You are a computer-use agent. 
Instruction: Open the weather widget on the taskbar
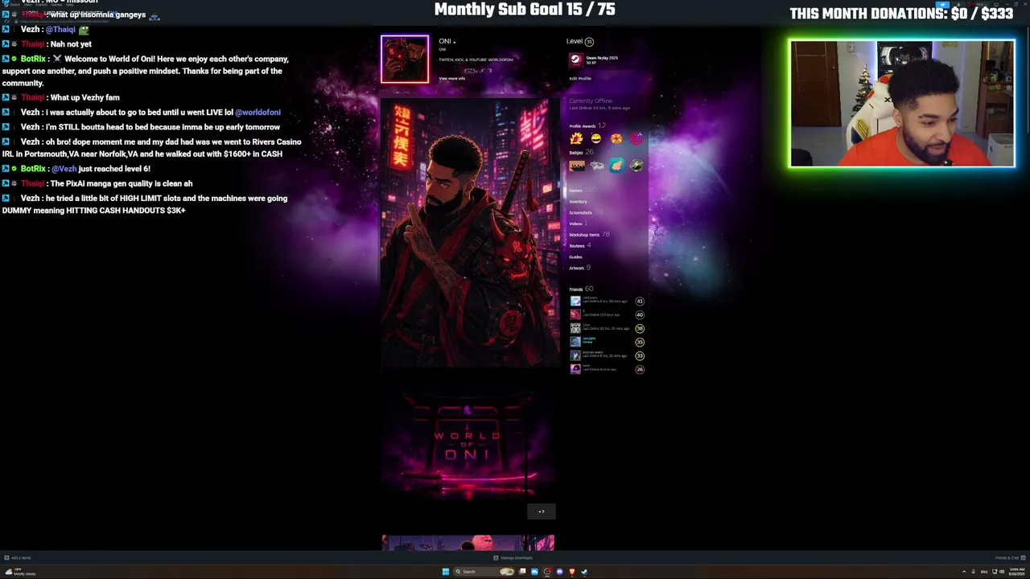[20, 572]
